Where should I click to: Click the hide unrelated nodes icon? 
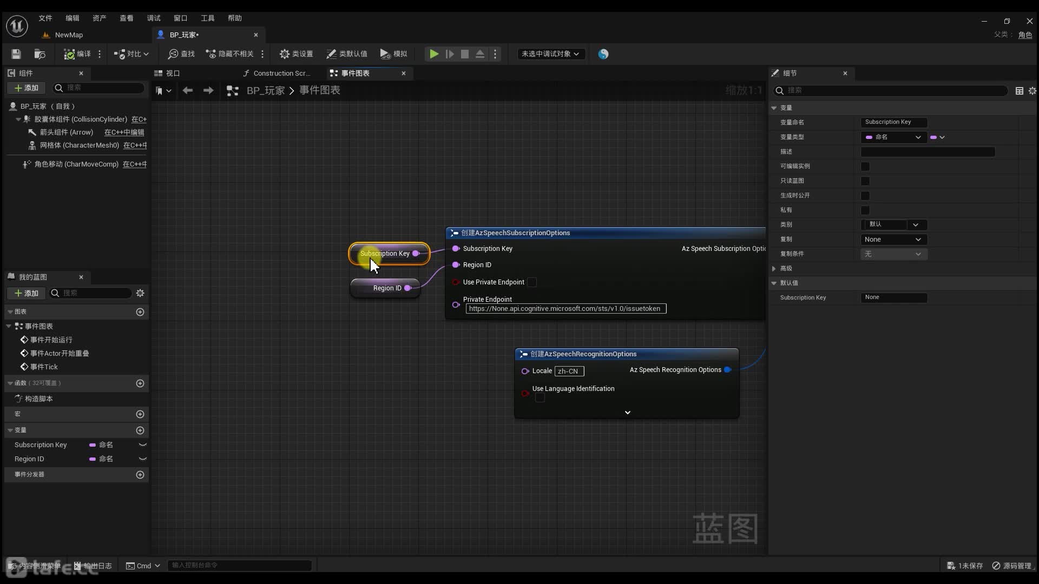tap(212, 54)
